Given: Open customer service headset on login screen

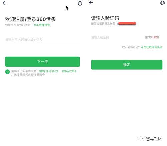Looking at the screenshot, I should (x=80, y=3).
